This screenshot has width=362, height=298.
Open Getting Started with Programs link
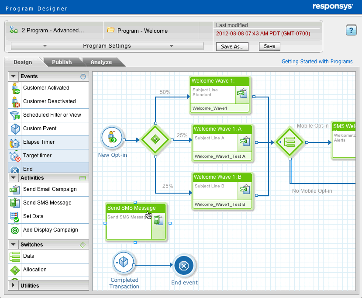pyautogui.click(x=317, y=62)
